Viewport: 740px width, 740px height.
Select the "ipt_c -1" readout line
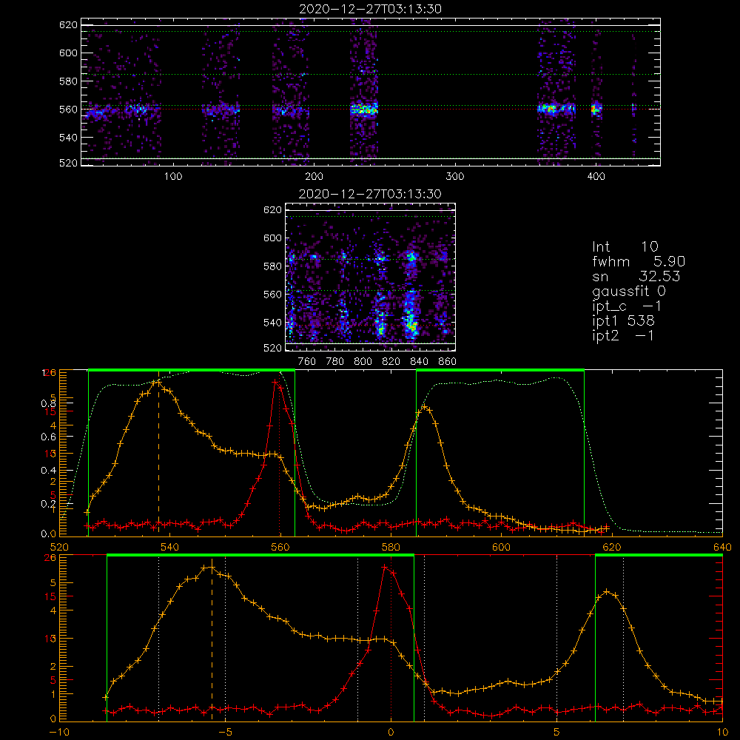627,306
